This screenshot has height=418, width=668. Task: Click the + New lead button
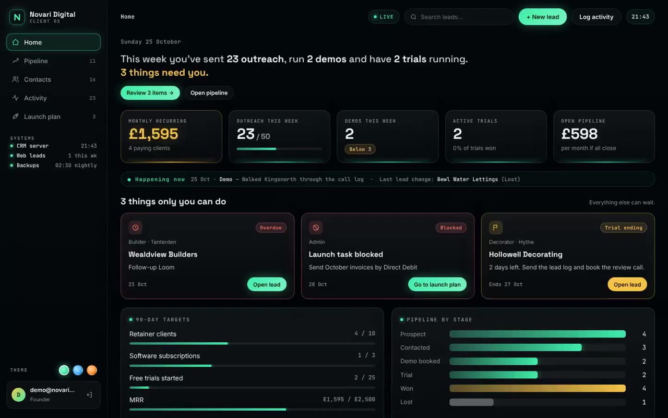(542, 17)
